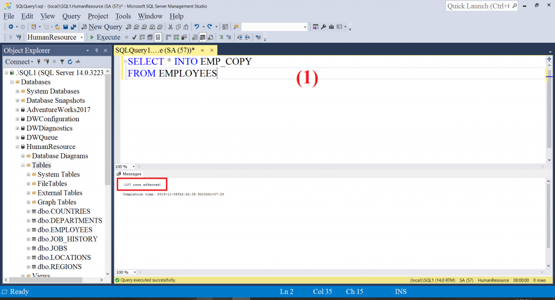
Task: Toggle the Include Actual Execution Plan icon
Action: 168,37
